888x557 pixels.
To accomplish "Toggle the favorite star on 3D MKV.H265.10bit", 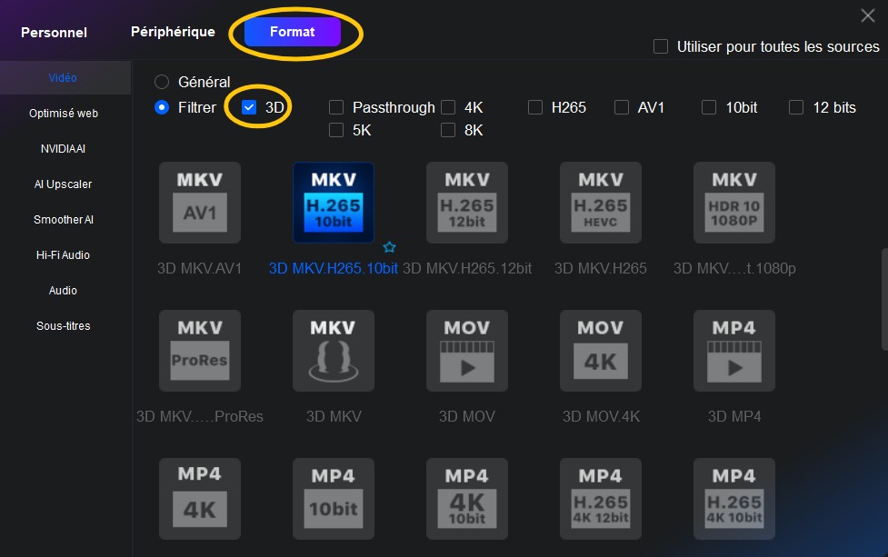I will pyautogui.click(x=390, y=247).
